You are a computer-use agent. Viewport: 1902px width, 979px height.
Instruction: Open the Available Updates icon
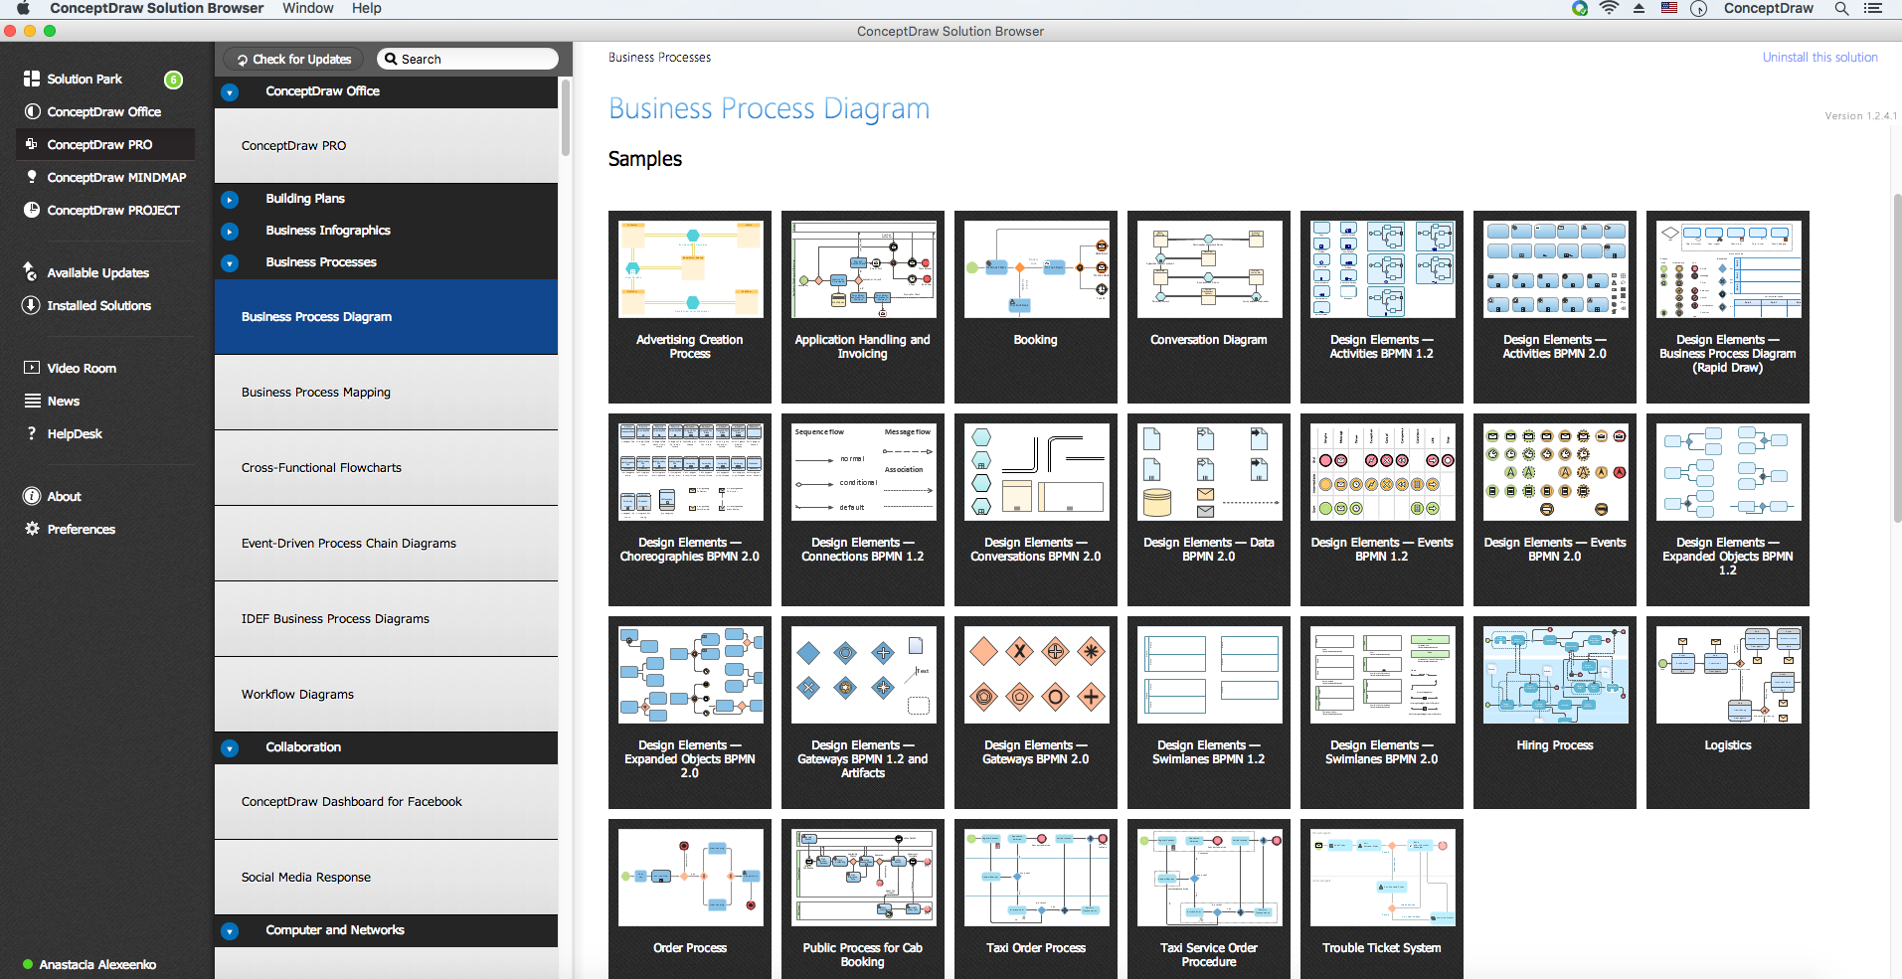(31, 271)
